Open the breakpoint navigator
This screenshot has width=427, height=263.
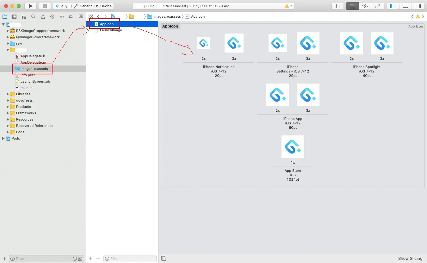71,16
